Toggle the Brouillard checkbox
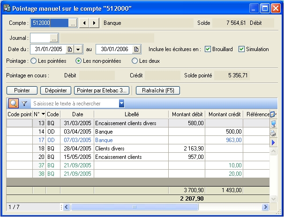Viewport: 284px width, 217px height. [208, 49]
